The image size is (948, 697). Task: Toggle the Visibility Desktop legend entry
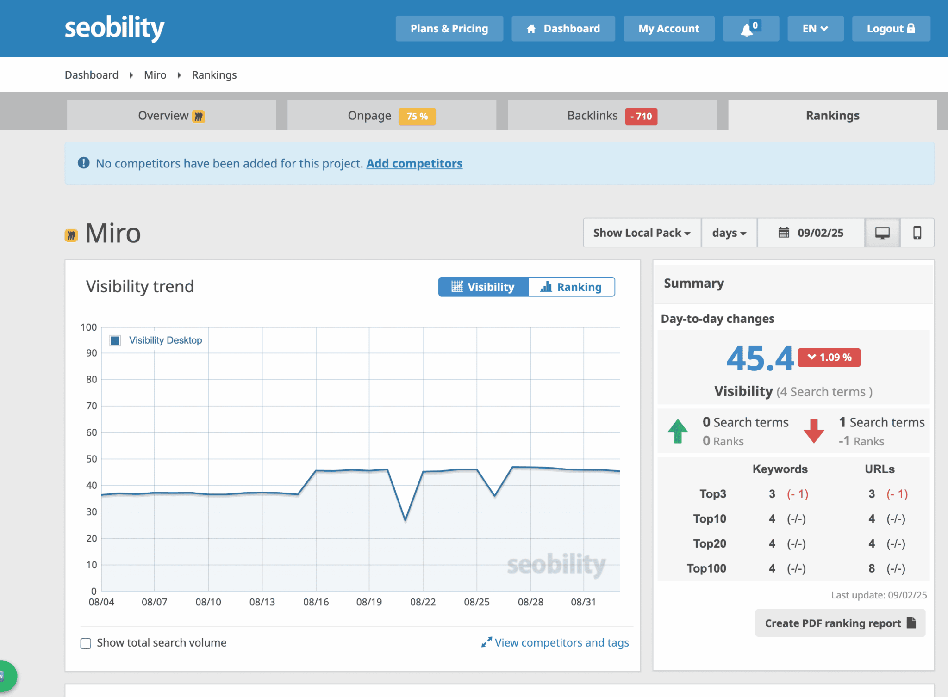165,340
